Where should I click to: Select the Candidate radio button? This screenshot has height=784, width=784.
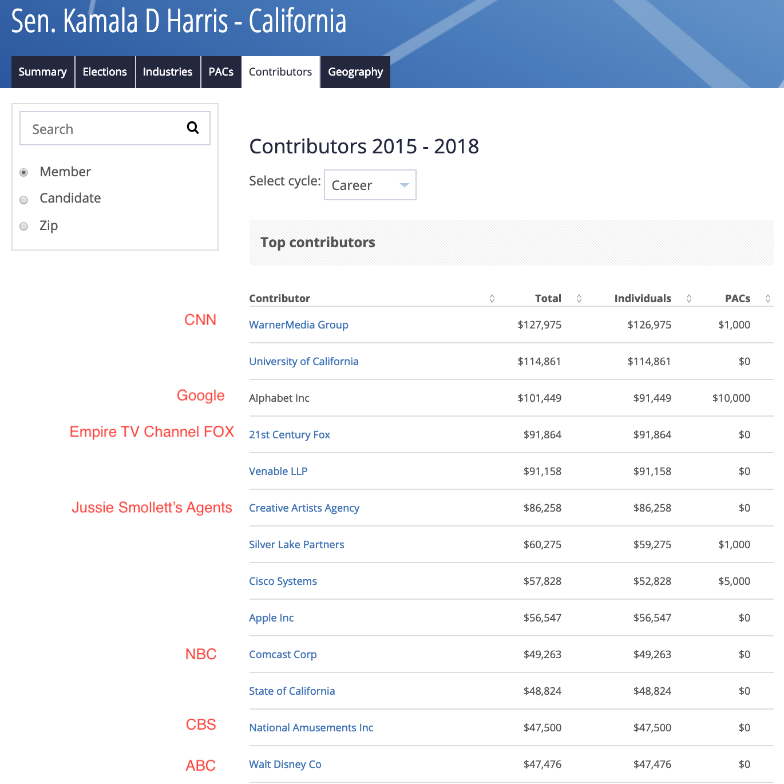(x=24, y=200)
